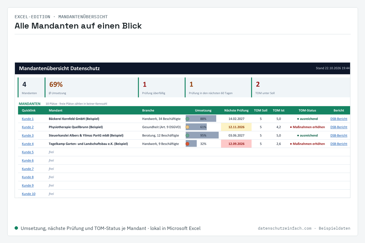Image resolution: width=365 pixels, height=243 pixels.
Task: Click frei cell in Kunde 5 row
Action: 51,152
